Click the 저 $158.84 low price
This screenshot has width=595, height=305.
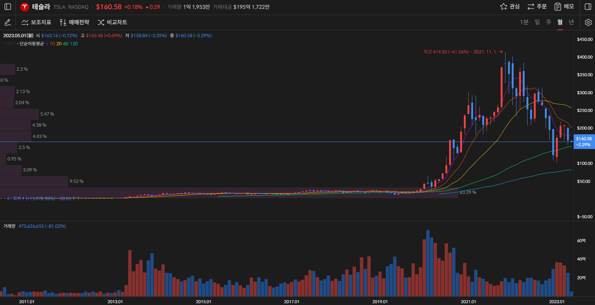[146, 36]
